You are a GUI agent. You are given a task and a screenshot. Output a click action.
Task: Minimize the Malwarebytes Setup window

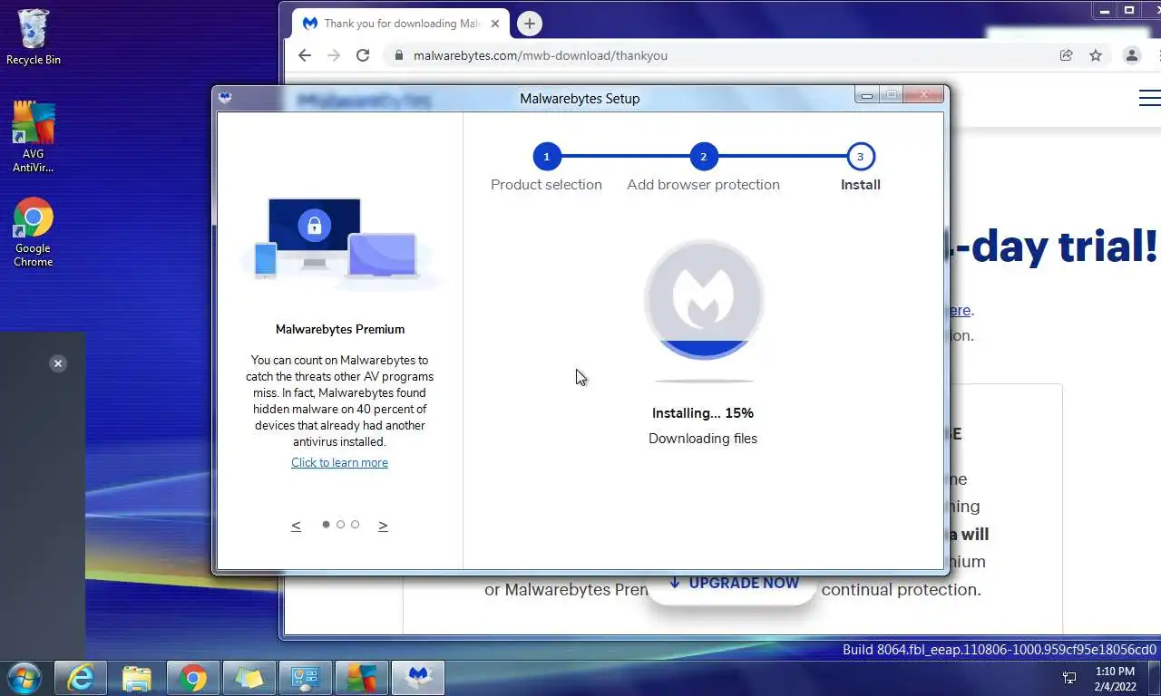(x=867, y=95)
